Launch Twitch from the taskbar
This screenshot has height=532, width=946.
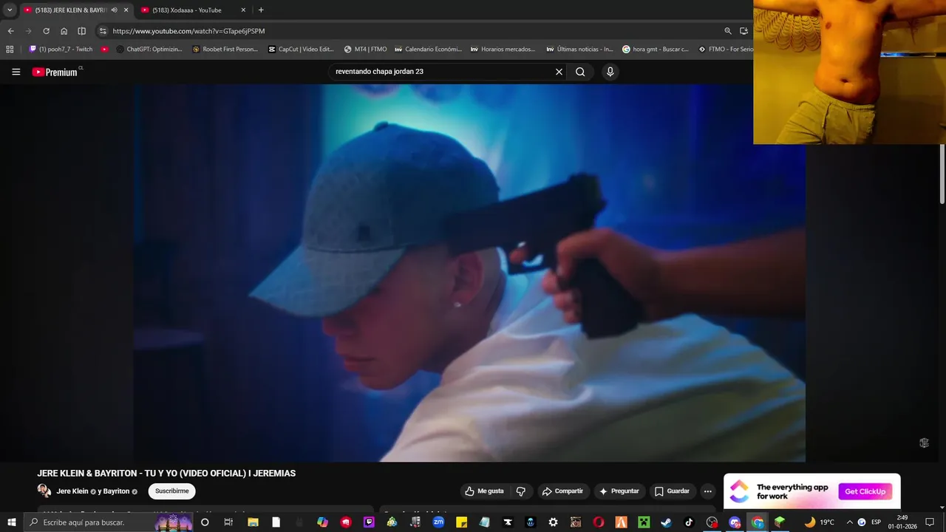pyautogui.click(x=369, y=522)
